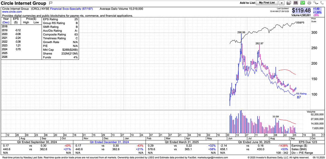Screen dimensions: 326x159
Task: Click the phone contact icon
Action: [x=322, y=3]
